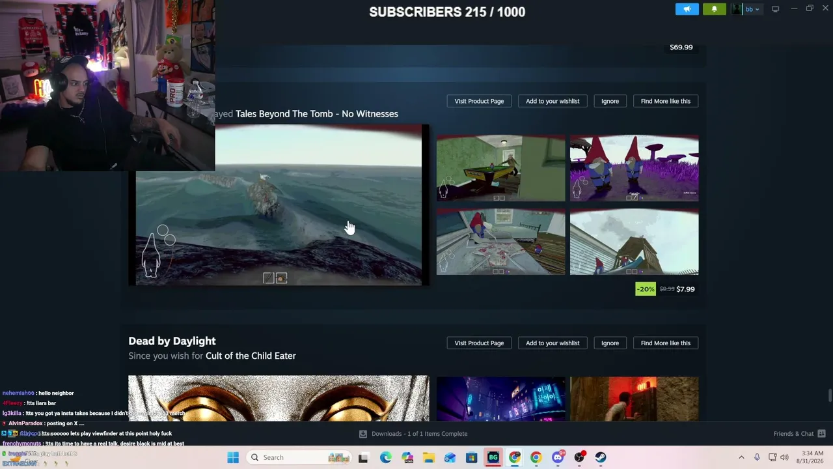Switch to the highlighted Chrome taskbar window
The width and height of the screenshot is (833, 469).
coord(515,457)
